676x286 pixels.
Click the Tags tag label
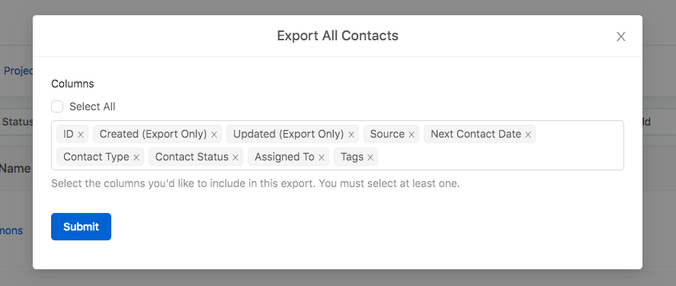point(352,157)
